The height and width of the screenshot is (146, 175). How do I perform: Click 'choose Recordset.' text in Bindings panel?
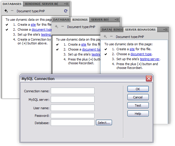81,63
